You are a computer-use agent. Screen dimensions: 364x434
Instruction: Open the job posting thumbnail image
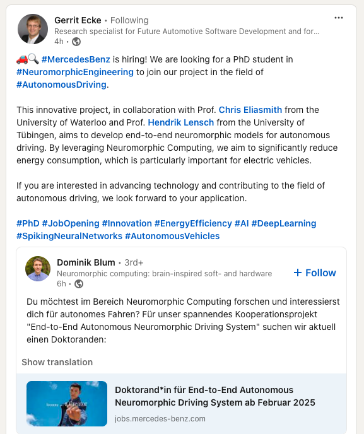[x=67, y=404]
